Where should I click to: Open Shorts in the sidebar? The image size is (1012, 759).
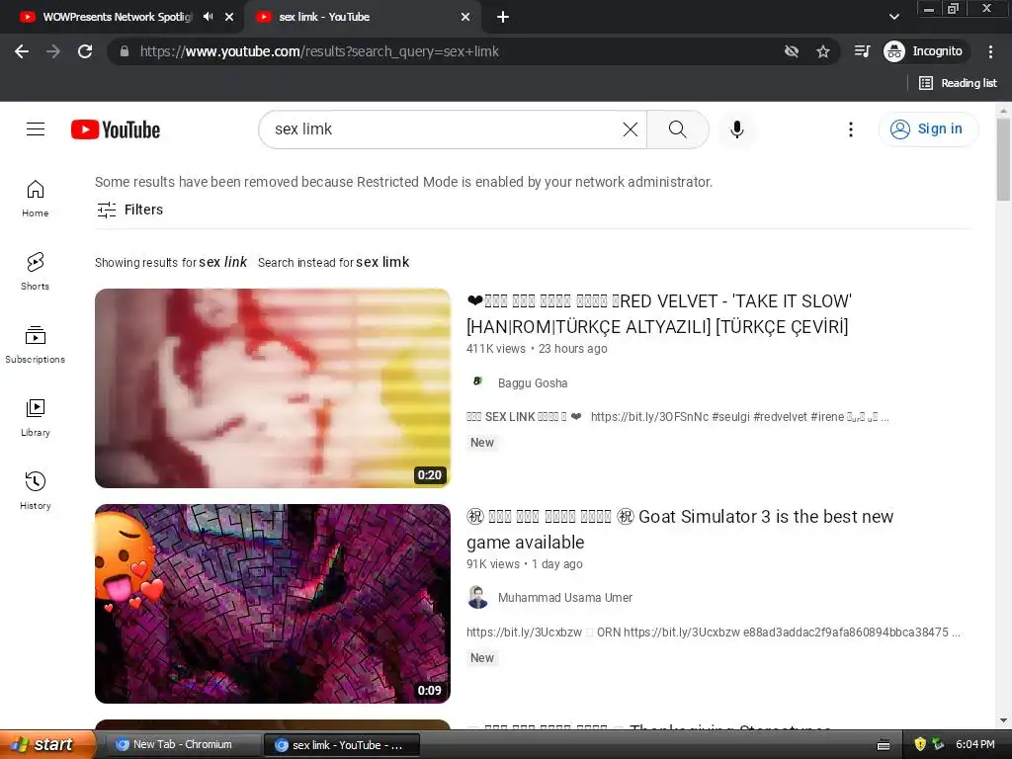click(x=36, y=271)
